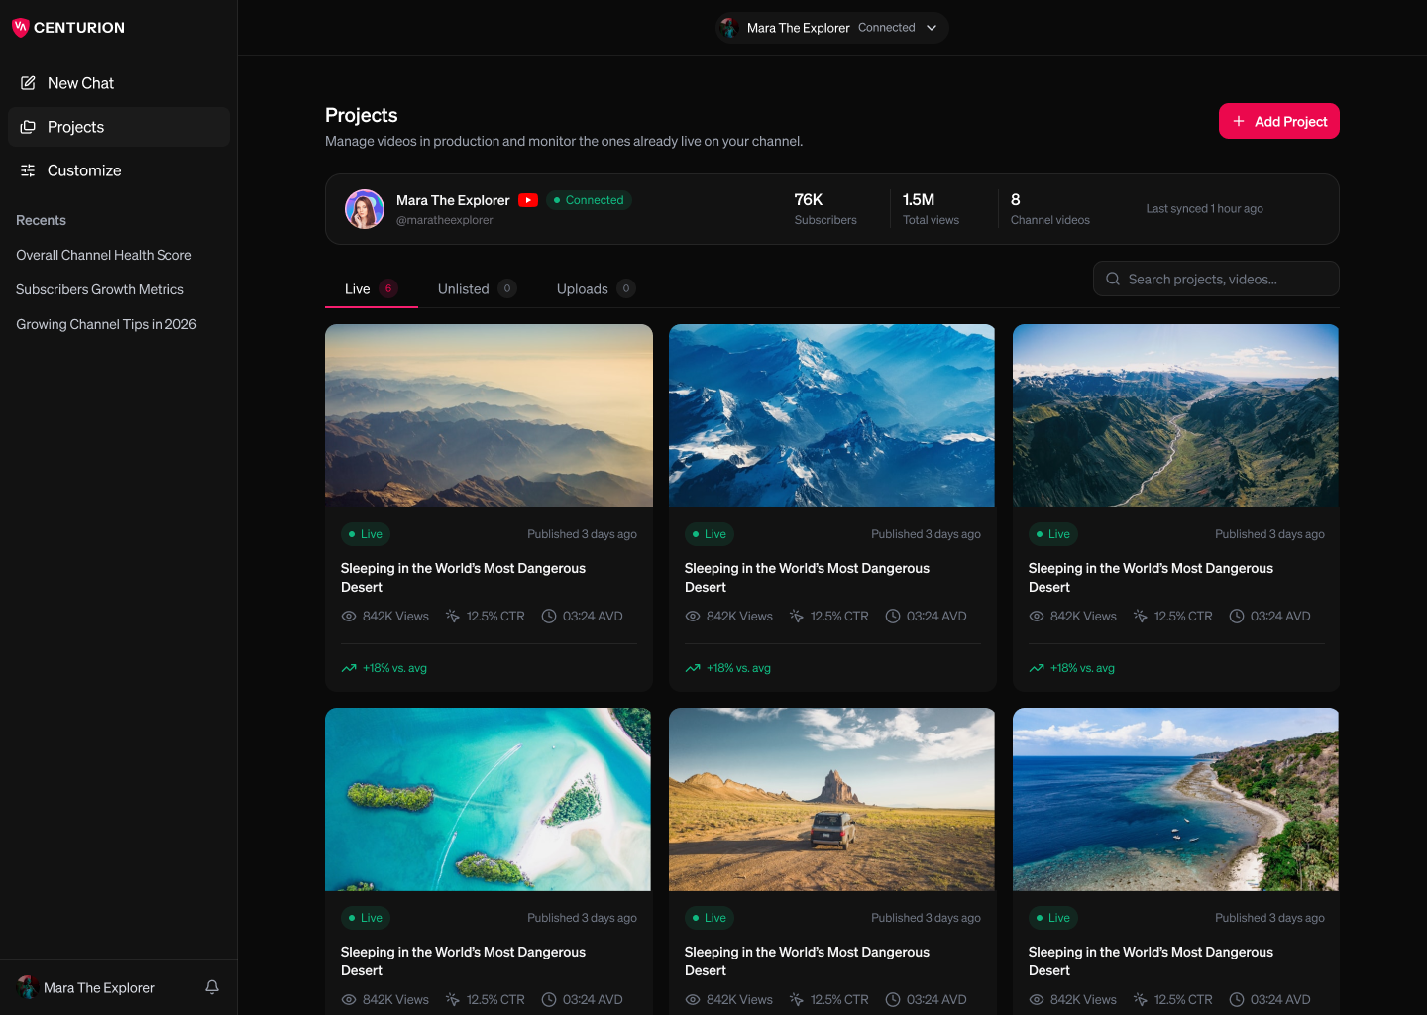Click the video title under hazy mountains thumbnail
The height and width of the screenshot is (1015, 1427).
(x=463, y=578)
